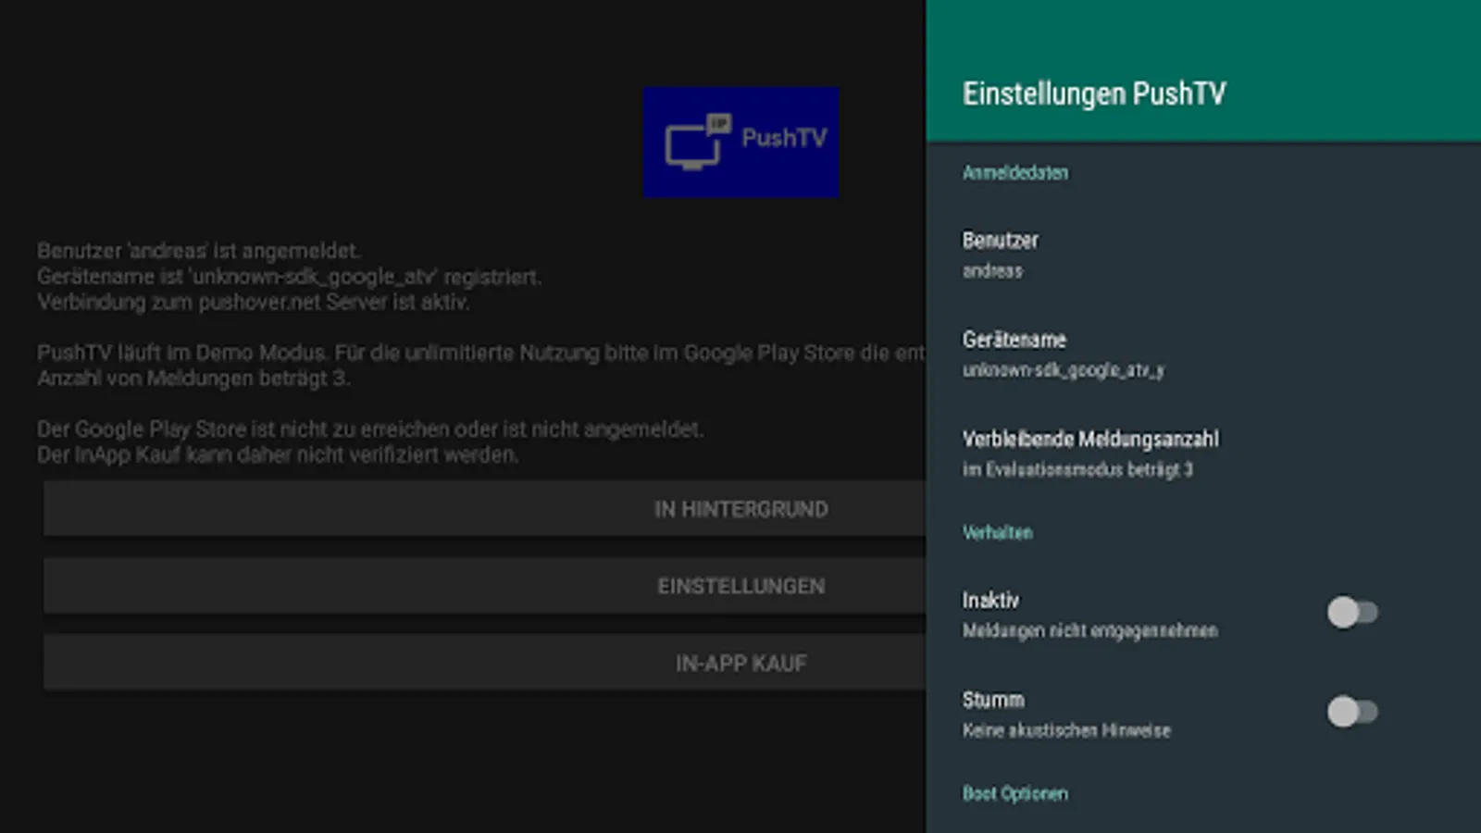Click the IN HINTERGRUND button
Viewport: 1481px width, 833px height.
coord(485,509)
